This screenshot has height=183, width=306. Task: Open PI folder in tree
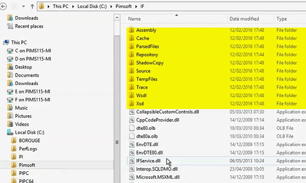pyautogui.click(x=21, y=157)
